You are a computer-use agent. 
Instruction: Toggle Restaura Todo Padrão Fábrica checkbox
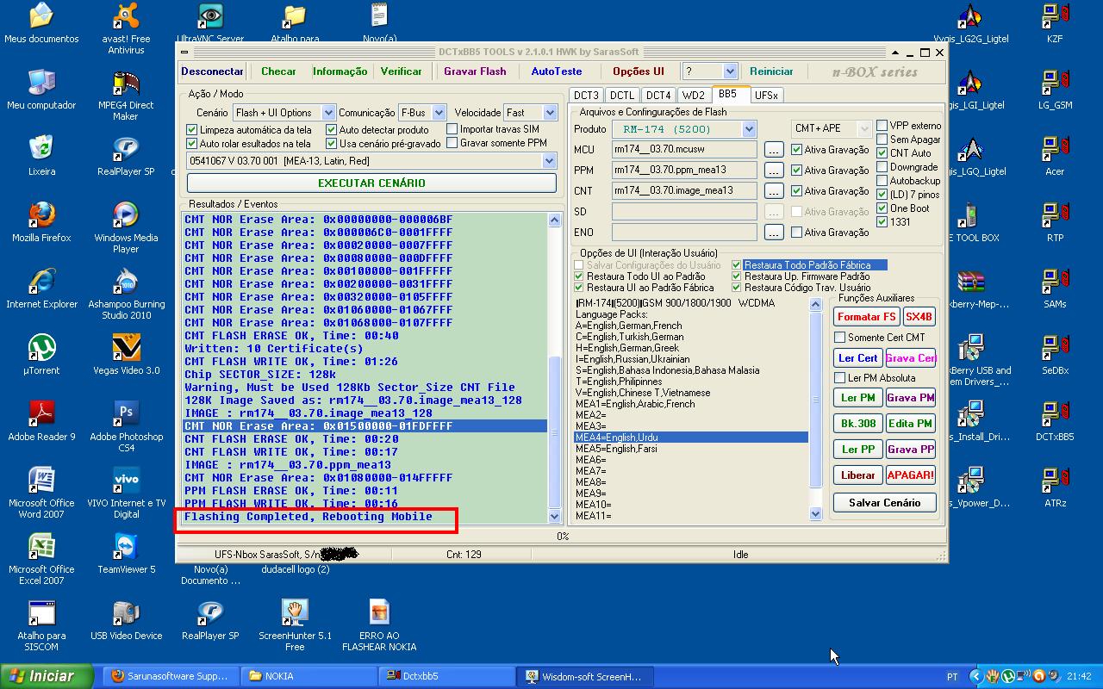pyautogui.click(x=736, y=265)
